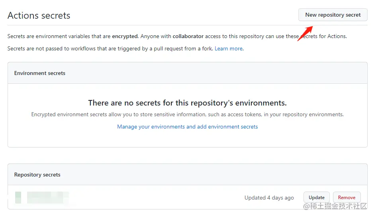Click the bold word collaborator
The image size is (374, 217).
[x=188, y=36]
